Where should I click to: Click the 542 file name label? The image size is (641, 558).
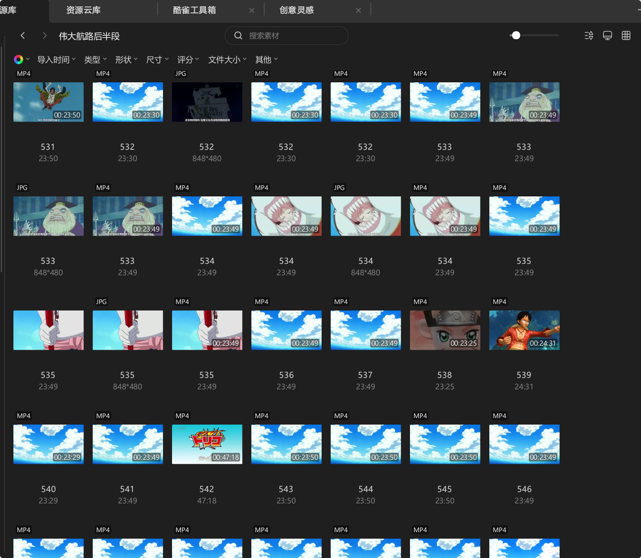tap(207, 489)
